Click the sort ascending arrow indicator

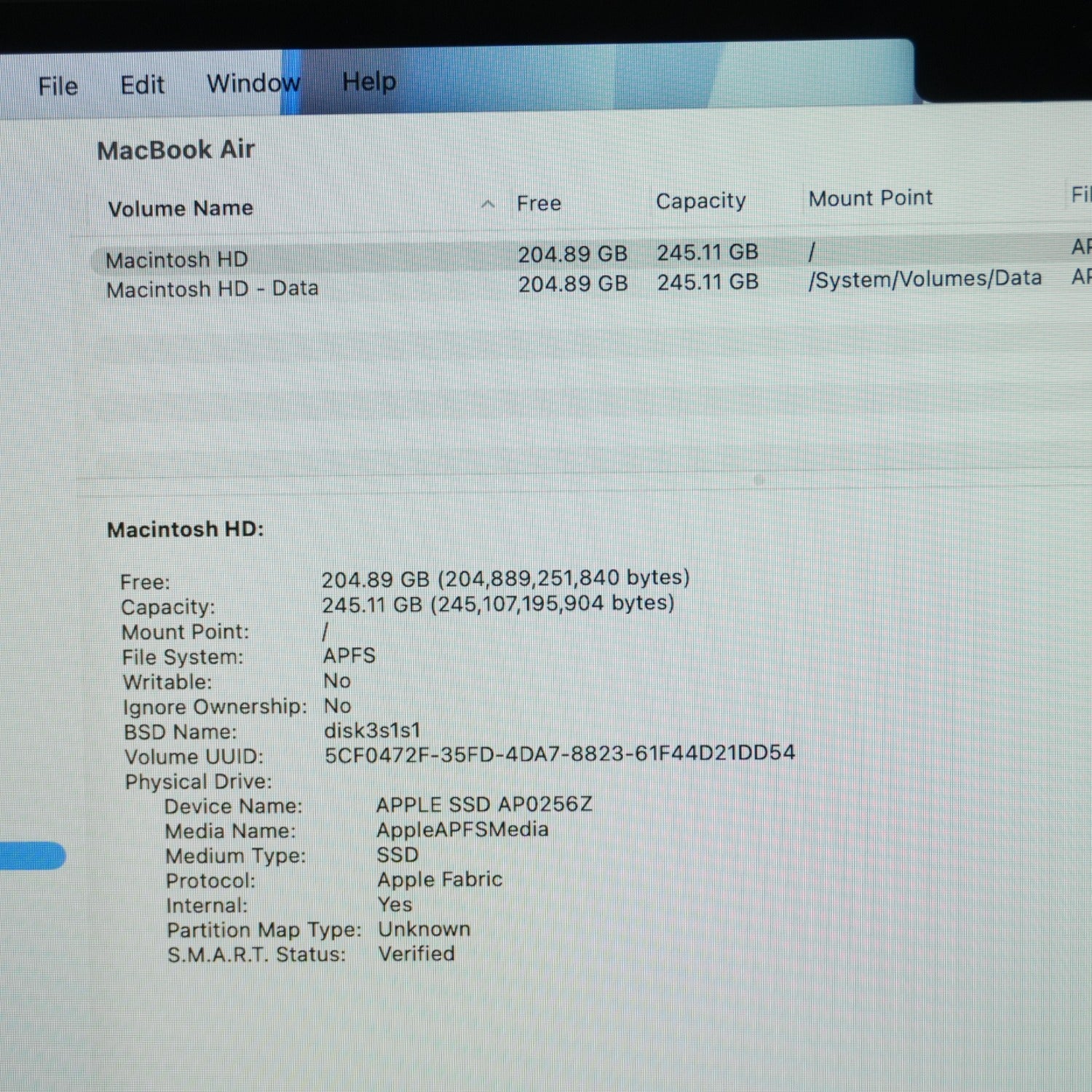point(488,205)
